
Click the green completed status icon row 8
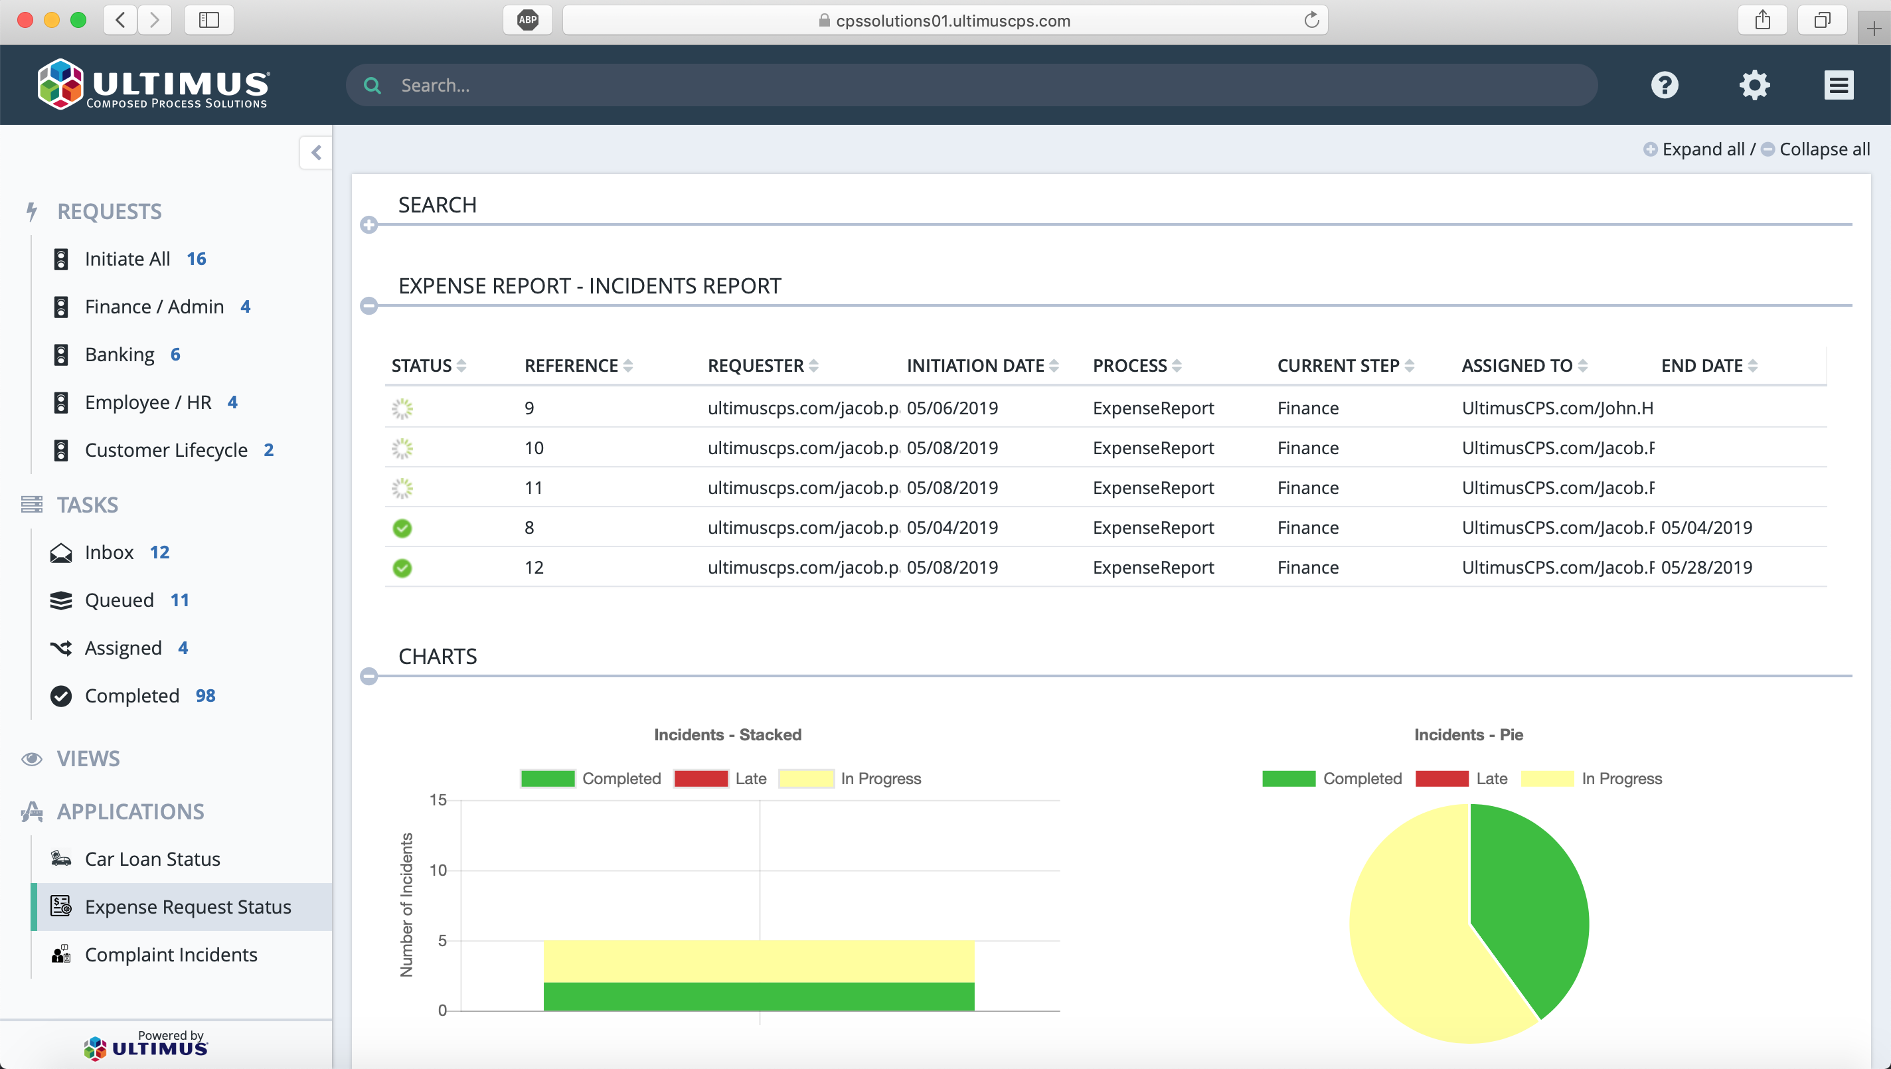pyautogui.click(x=402, y=527)
